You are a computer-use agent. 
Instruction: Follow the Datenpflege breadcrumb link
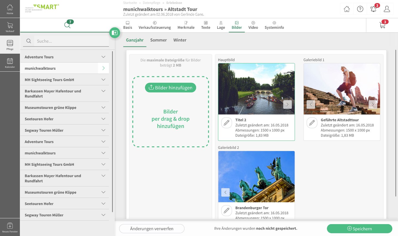point(152,3)
